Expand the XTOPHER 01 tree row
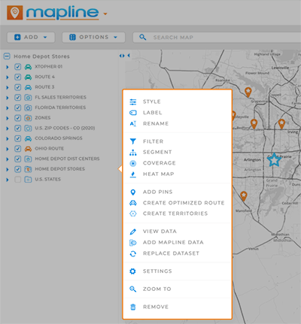This screenshot has width=301, height=324. [8, 67]
